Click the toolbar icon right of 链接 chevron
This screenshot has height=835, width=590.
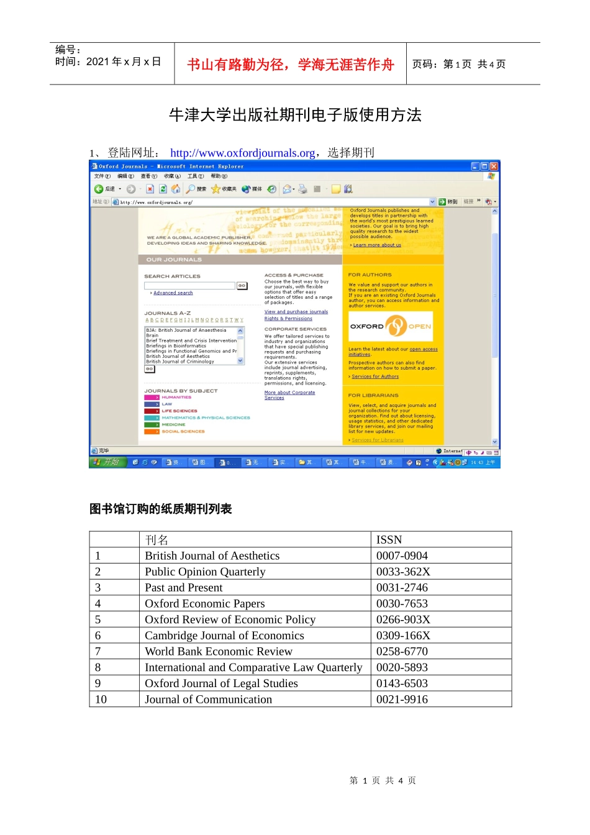point(488,202)
